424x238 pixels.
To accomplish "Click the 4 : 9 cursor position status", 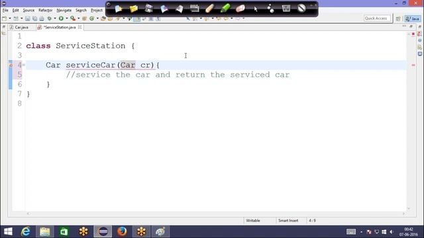I will (312, 221).
